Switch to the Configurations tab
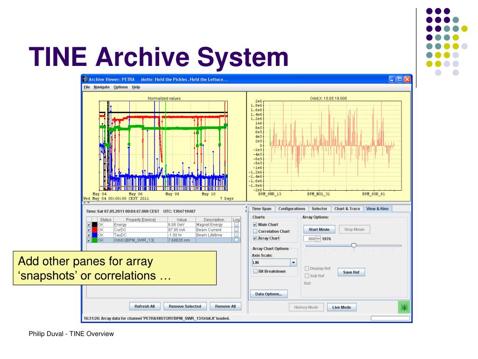 (x=291, y=209)
